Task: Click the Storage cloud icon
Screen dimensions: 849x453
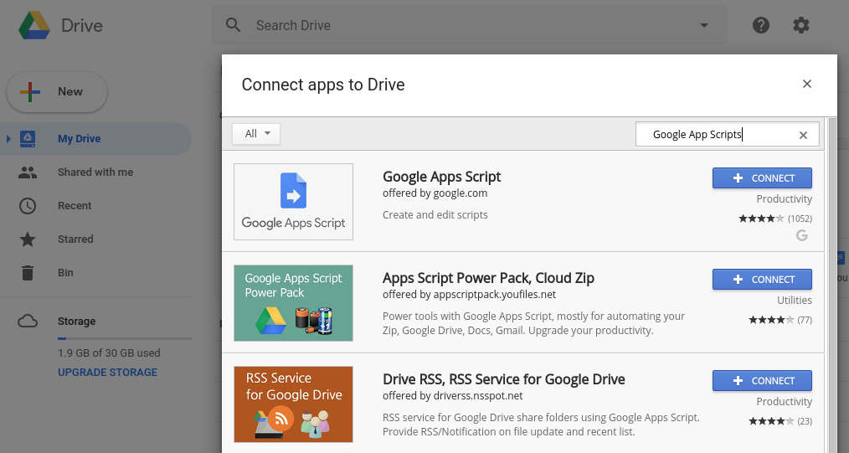Action: (x=28, y=322)
